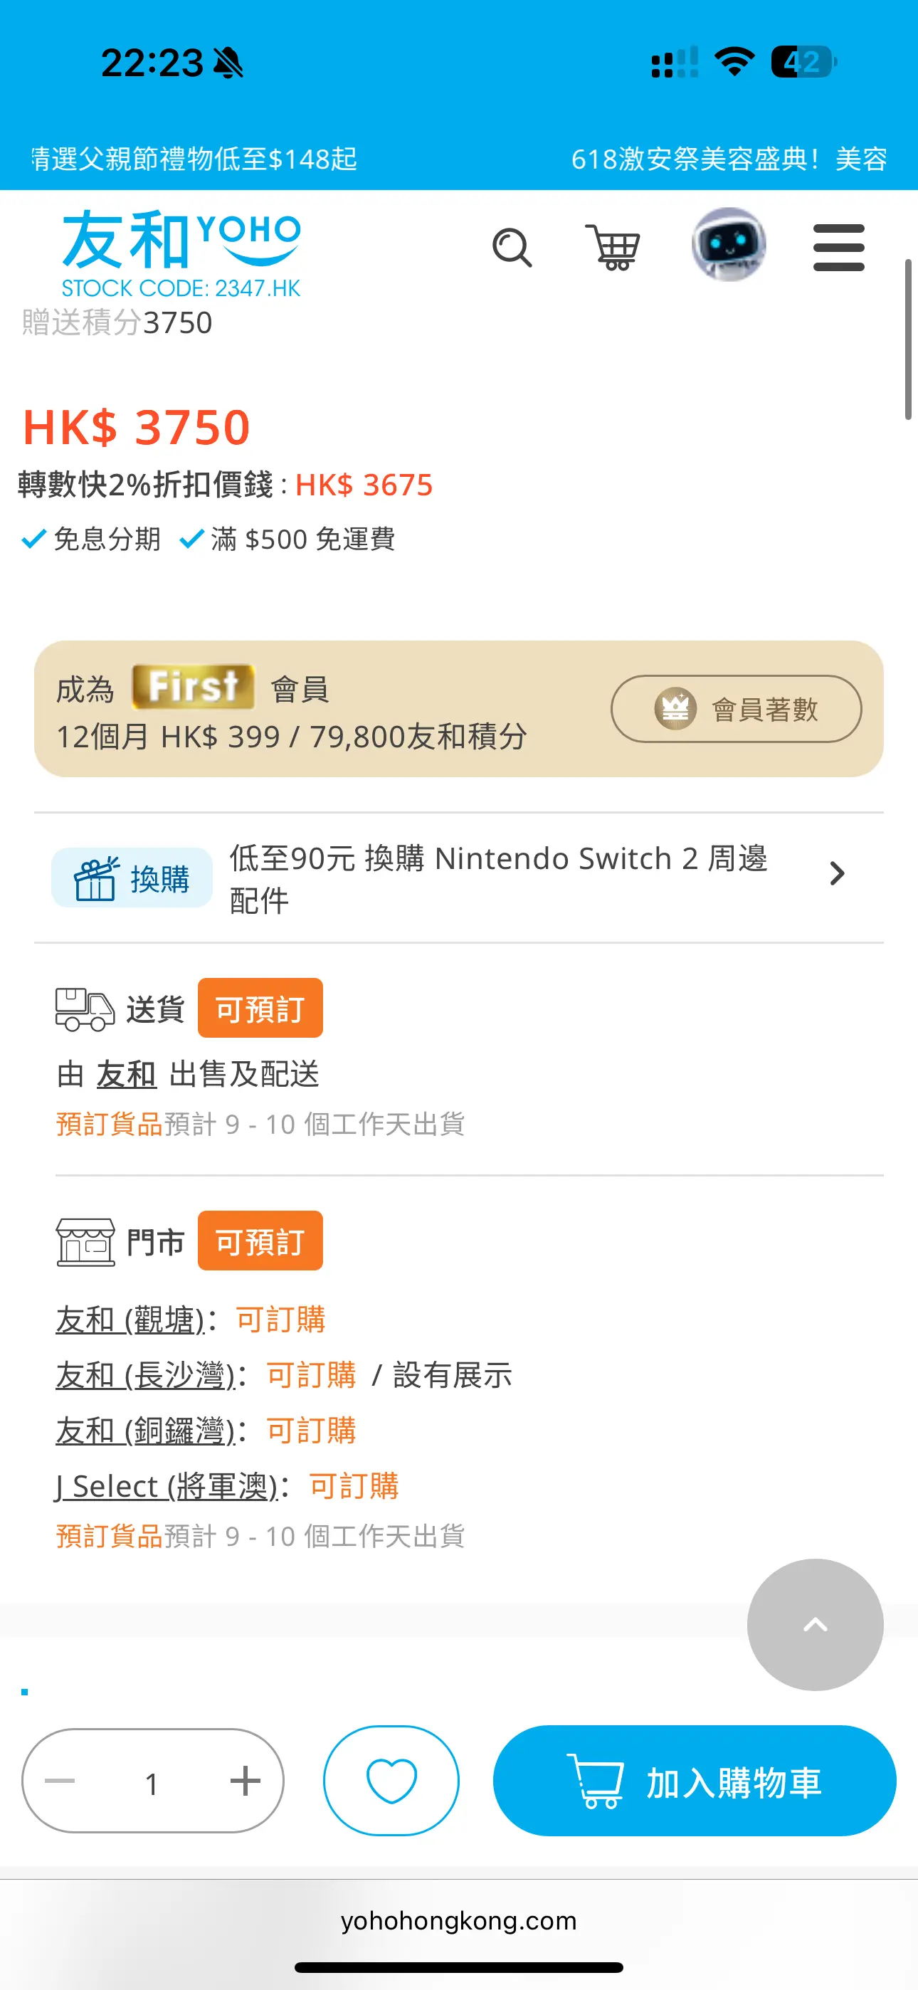Decrease quantity with minus button
This screenshot has width=918, height=1990.
60,1781
